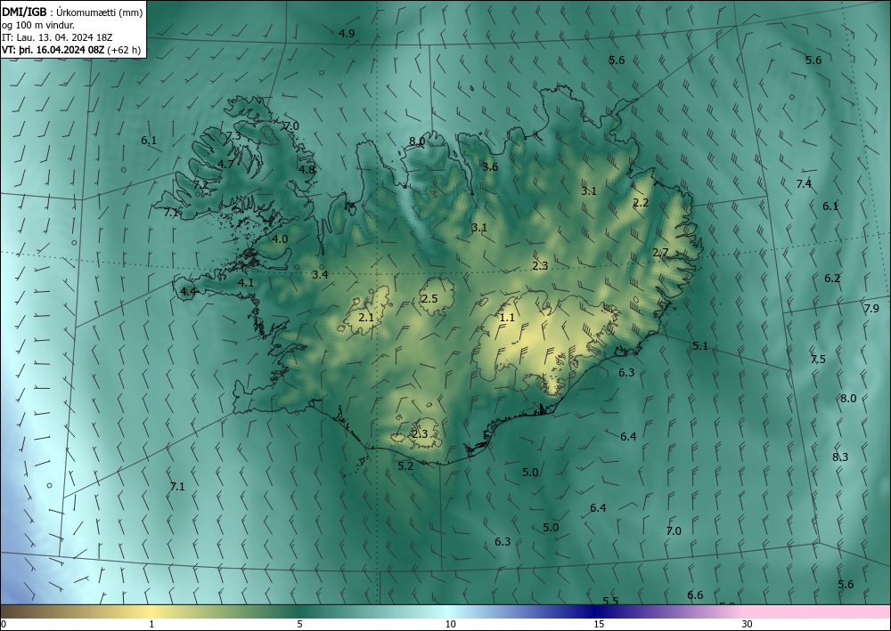
Task: Pick the yellow color band above tick 1
Action: [151, 611]
